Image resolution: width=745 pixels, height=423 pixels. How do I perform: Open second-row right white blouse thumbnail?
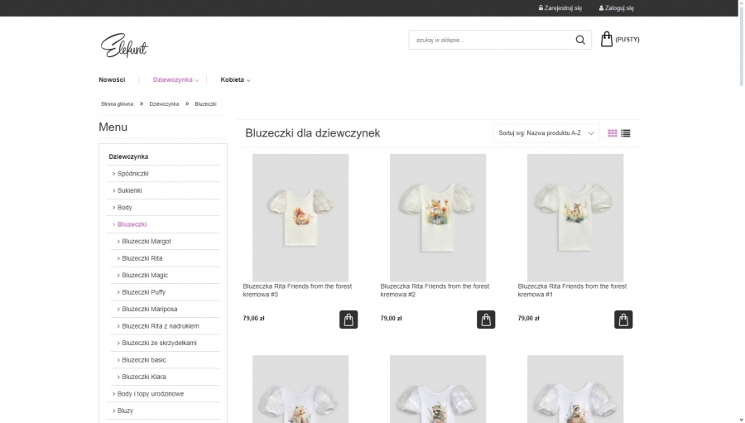point(575,389)
